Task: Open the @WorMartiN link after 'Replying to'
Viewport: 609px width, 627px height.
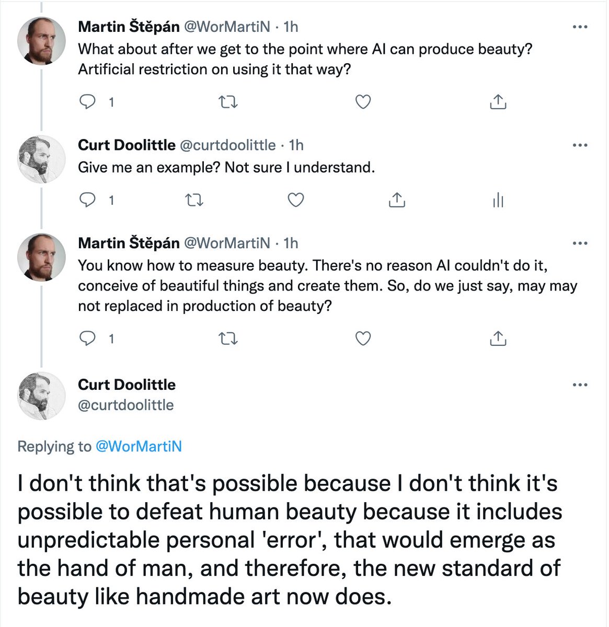Action: [139, 446]
